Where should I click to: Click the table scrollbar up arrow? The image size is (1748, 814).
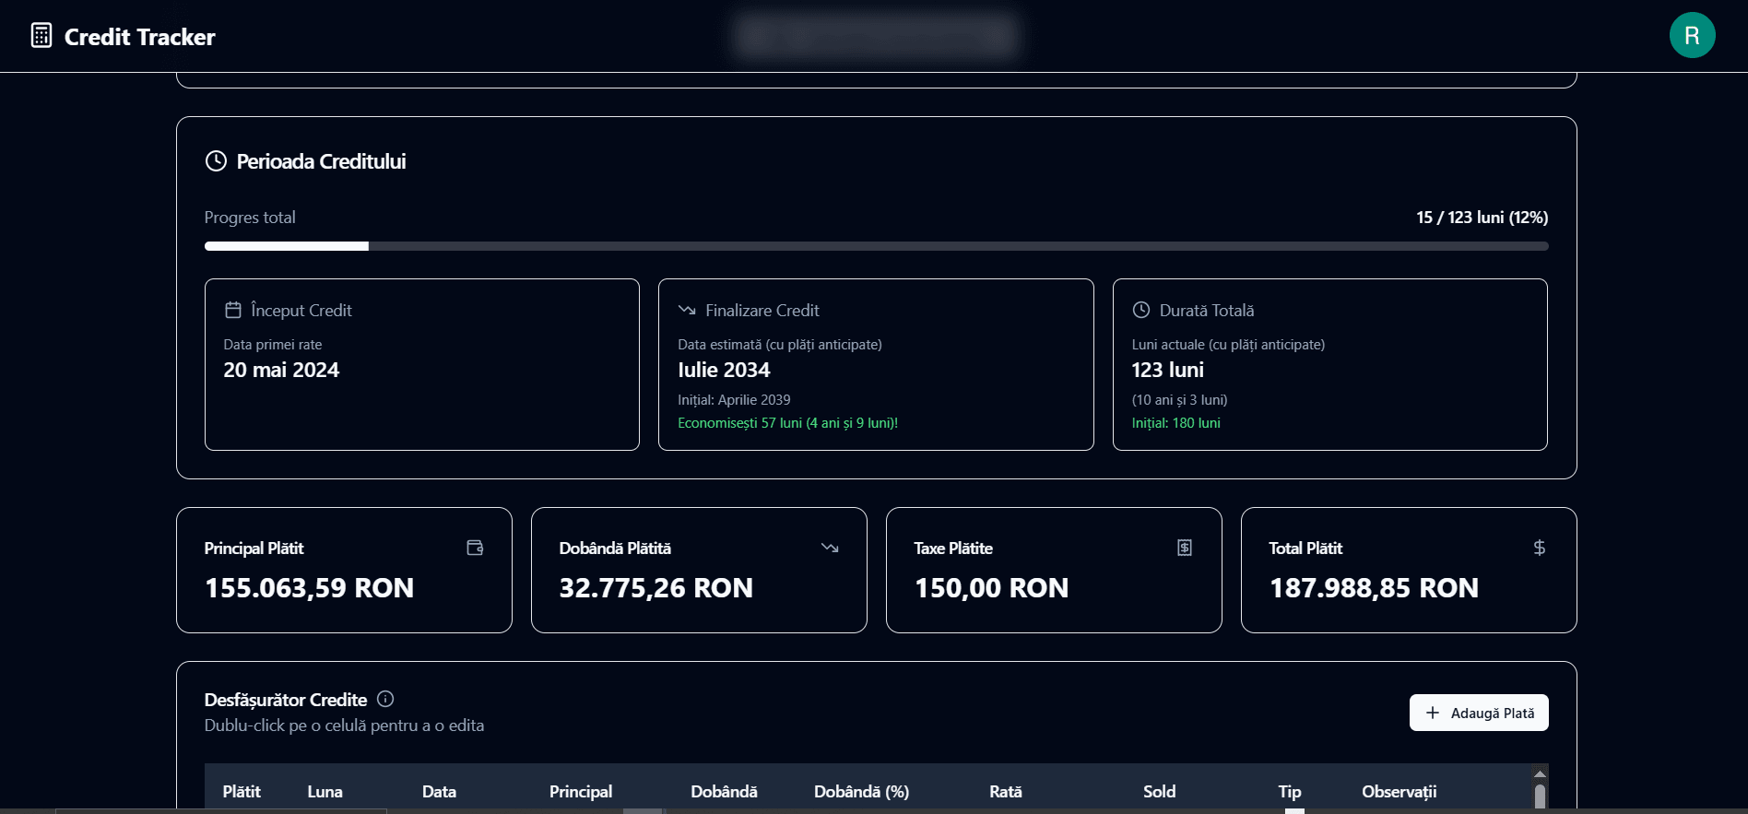1540,773
